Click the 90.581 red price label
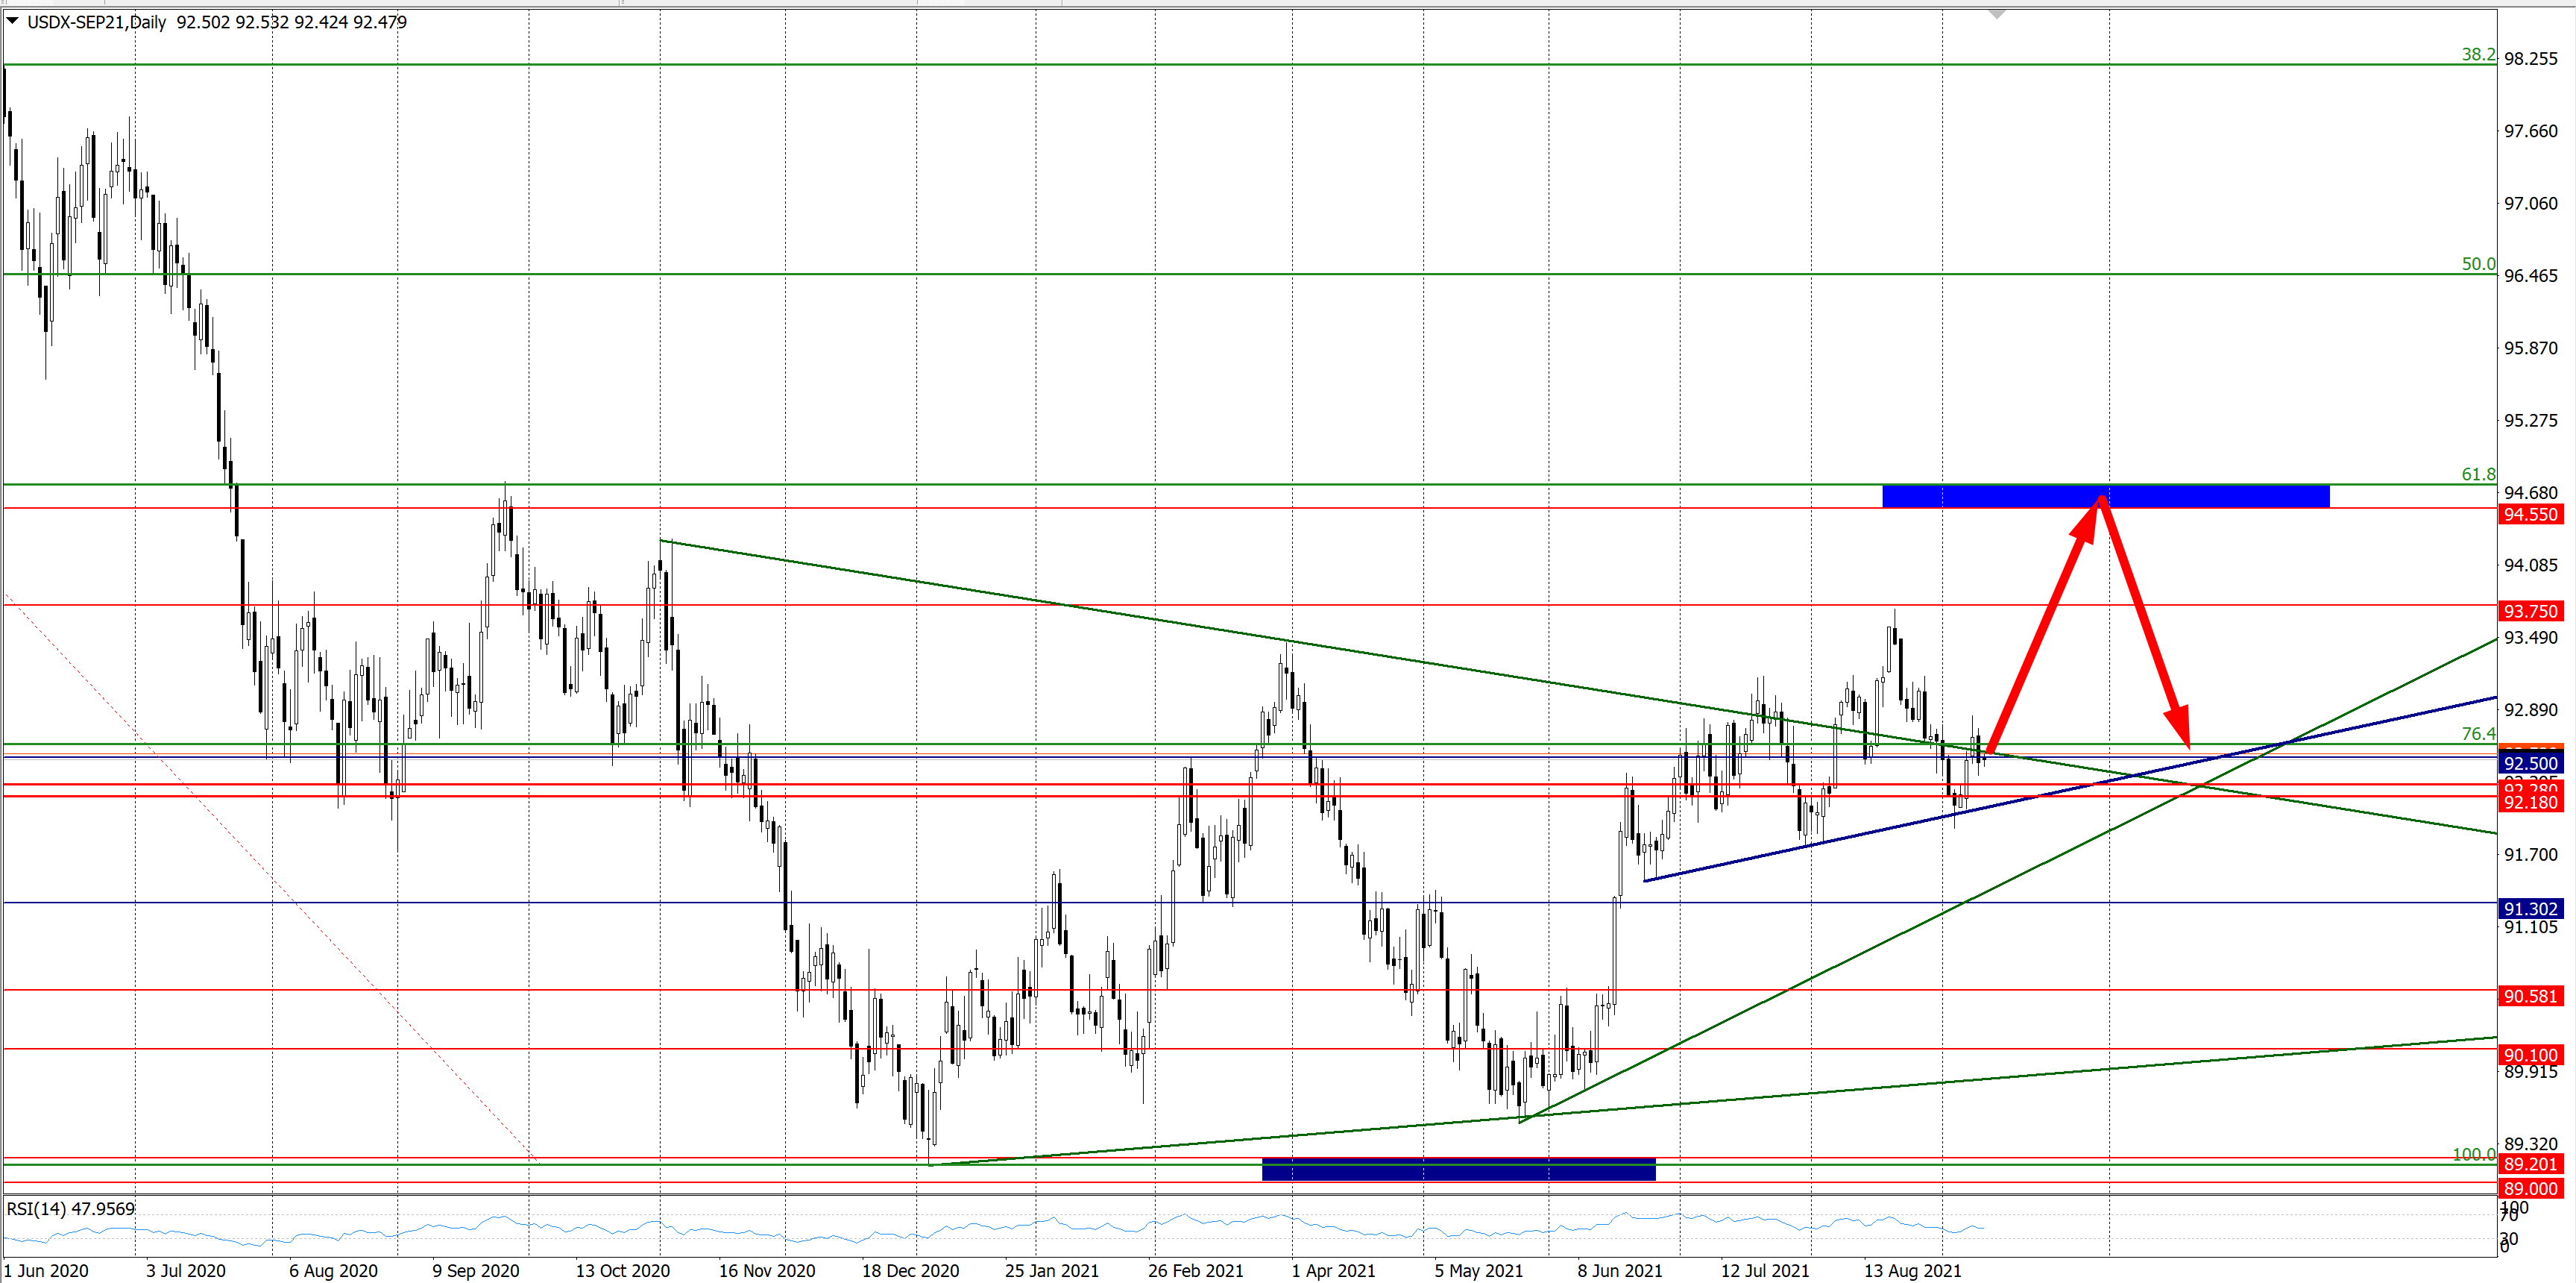This screenshot has width=2576, height=1283. (2530, 996)
